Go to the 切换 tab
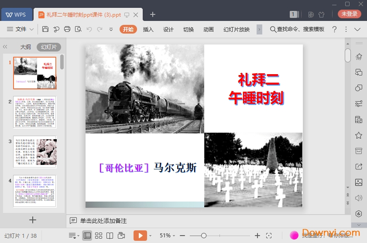367x243 pixels. pos(189,29)
